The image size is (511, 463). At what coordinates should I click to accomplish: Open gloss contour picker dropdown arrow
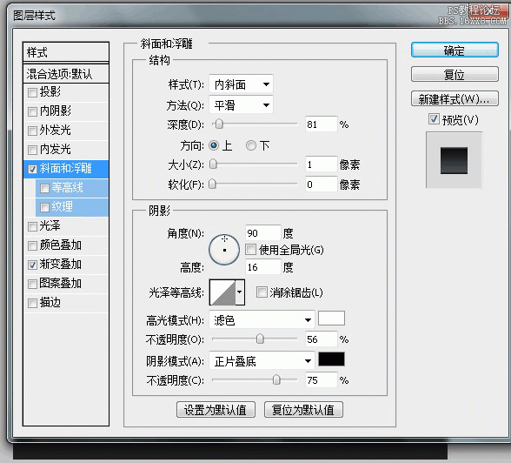coord(240,292)
